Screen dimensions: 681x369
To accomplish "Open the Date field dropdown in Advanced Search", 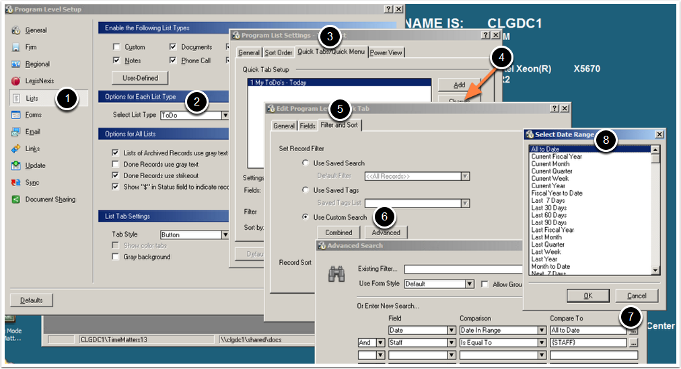I will (452, 330).
